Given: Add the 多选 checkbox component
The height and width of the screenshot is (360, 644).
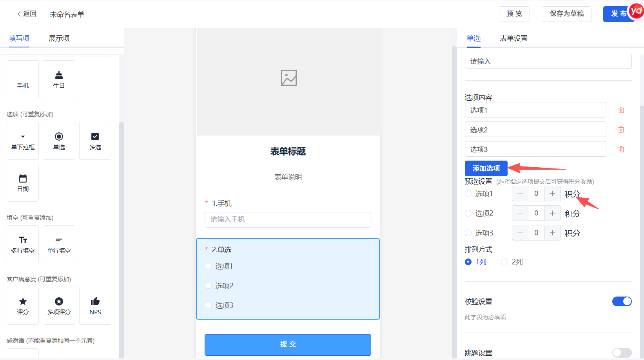Looking at the screenshot, I should point(95,141).
